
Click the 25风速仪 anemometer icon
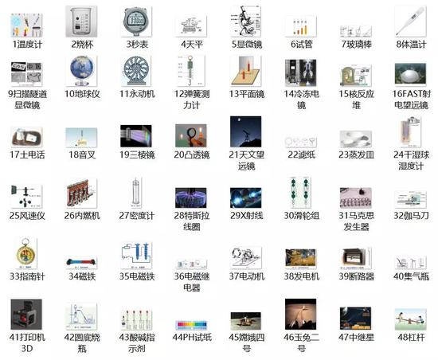tap(26, 196)
